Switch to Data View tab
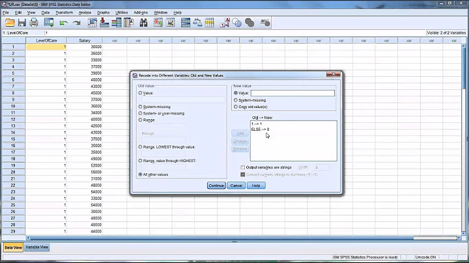The image size is (469, 263). (x=13, y=247)
